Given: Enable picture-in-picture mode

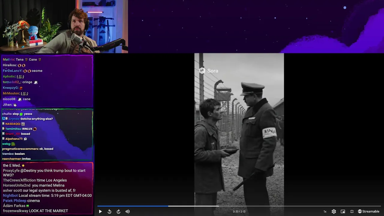Looking at the screenshot, I should [x=343, y=211].
